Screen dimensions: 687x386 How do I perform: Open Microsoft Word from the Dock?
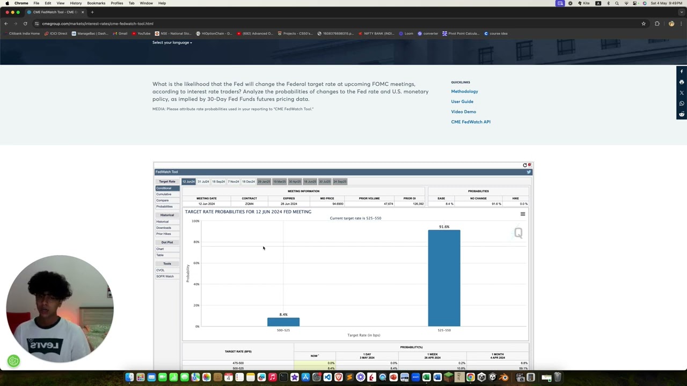(x=437, y=377)
